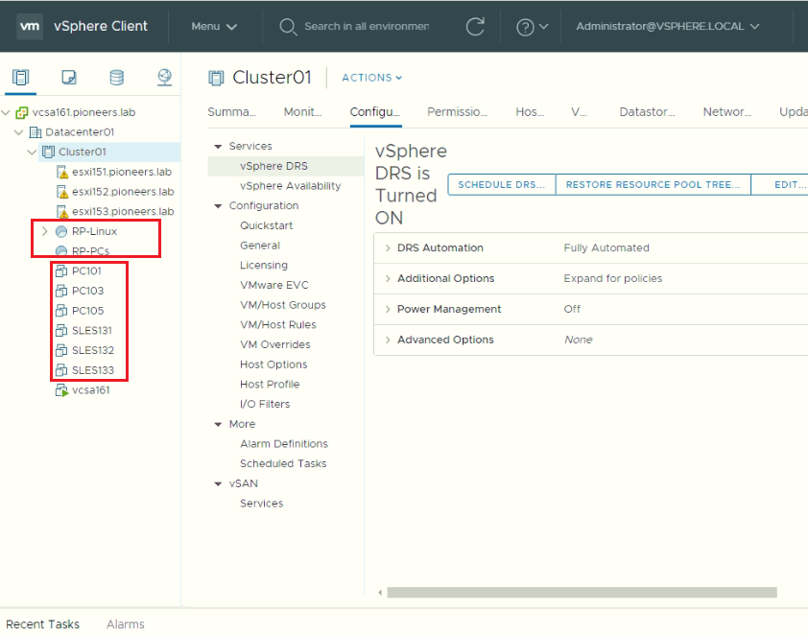808x634 pixels.
Task: Open the Alarms panel
Action: pos(125,624)
